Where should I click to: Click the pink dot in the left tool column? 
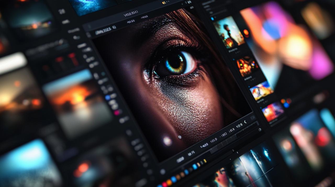point(117,113)
